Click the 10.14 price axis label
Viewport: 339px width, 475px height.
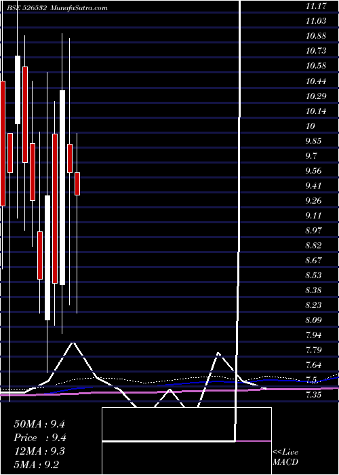click(316, 111)
